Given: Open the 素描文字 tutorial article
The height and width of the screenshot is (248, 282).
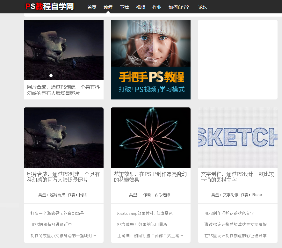Looking at the screenshot, I should click(x=237, y=176).
